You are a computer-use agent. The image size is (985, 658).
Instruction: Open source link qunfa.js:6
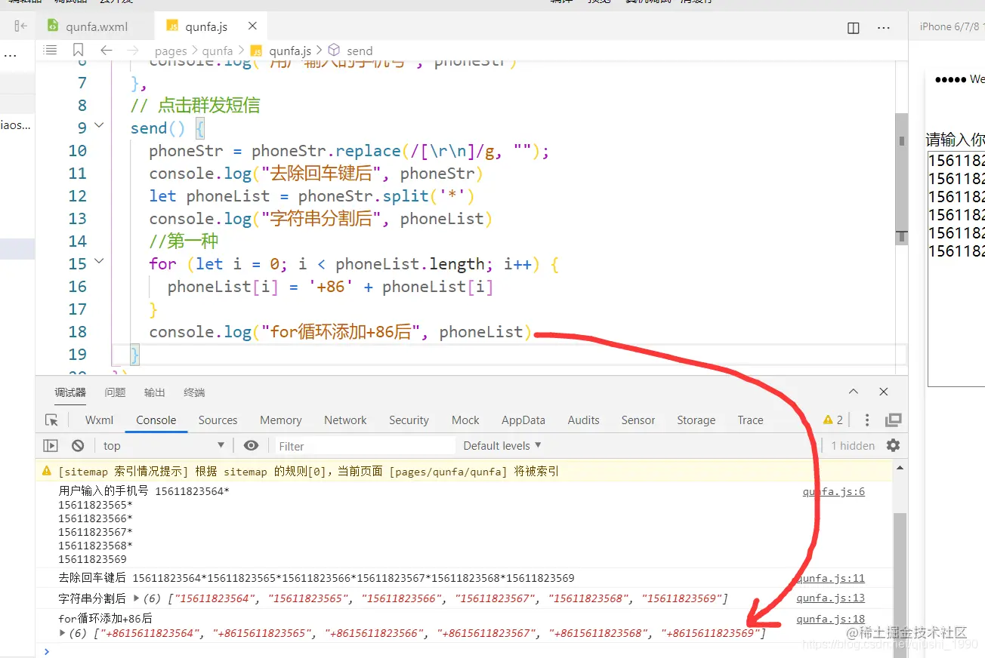tap(833, 491)
